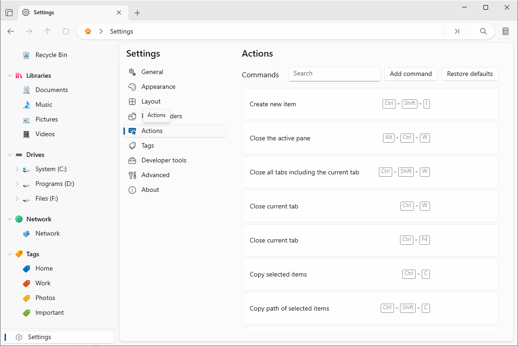Click the Tags section header in the sidebar
This screenshot has height=346, width=518.
(33, 254)
